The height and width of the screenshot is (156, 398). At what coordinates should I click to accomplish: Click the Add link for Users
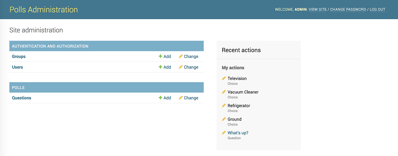coord(167,67)
